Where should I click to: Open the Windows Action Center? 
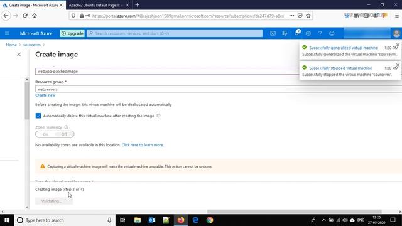click(393, 220)
